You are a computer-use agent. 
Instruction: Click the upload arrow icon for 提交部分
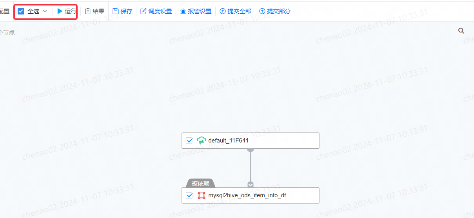262,11
